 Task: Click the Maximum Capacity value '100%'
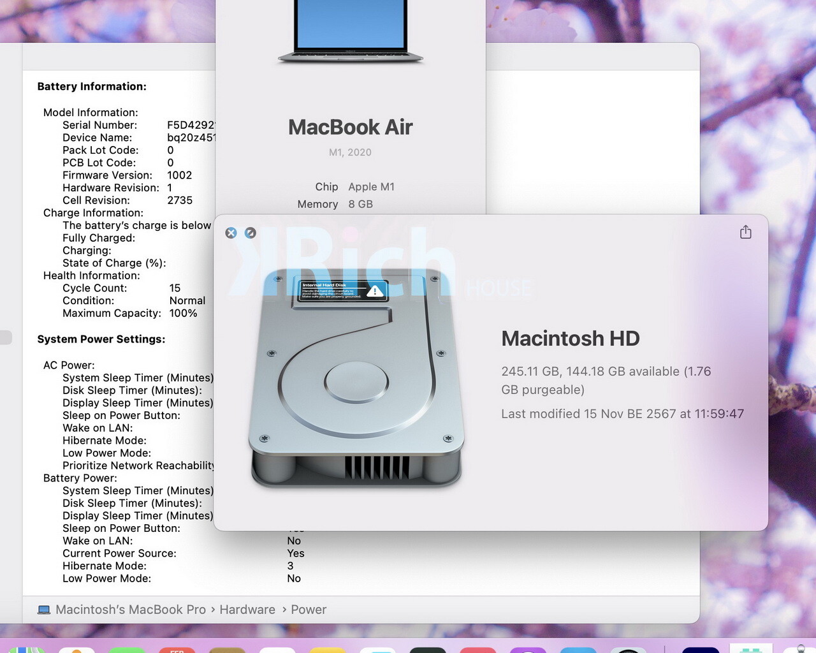tap(183, 313)
